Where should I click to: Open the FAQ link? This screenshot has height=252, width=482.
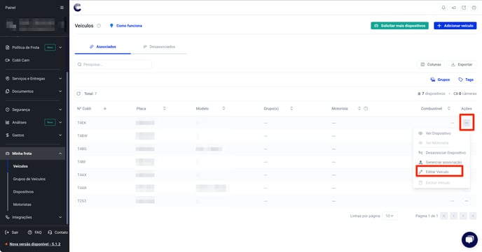[35, 232]
